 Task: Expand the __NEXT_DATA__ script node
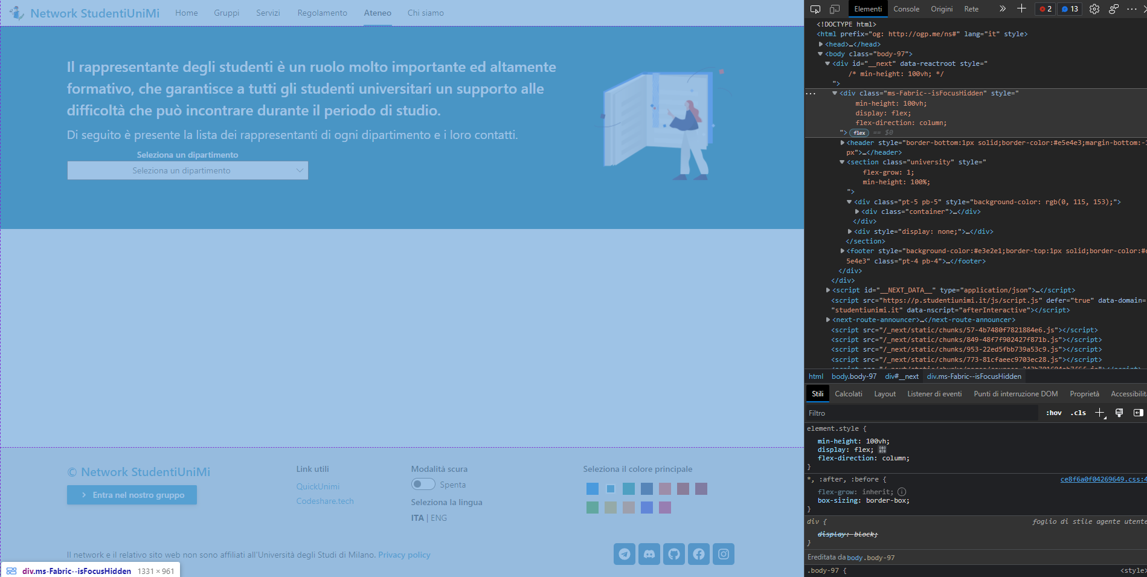pos(827,290)
